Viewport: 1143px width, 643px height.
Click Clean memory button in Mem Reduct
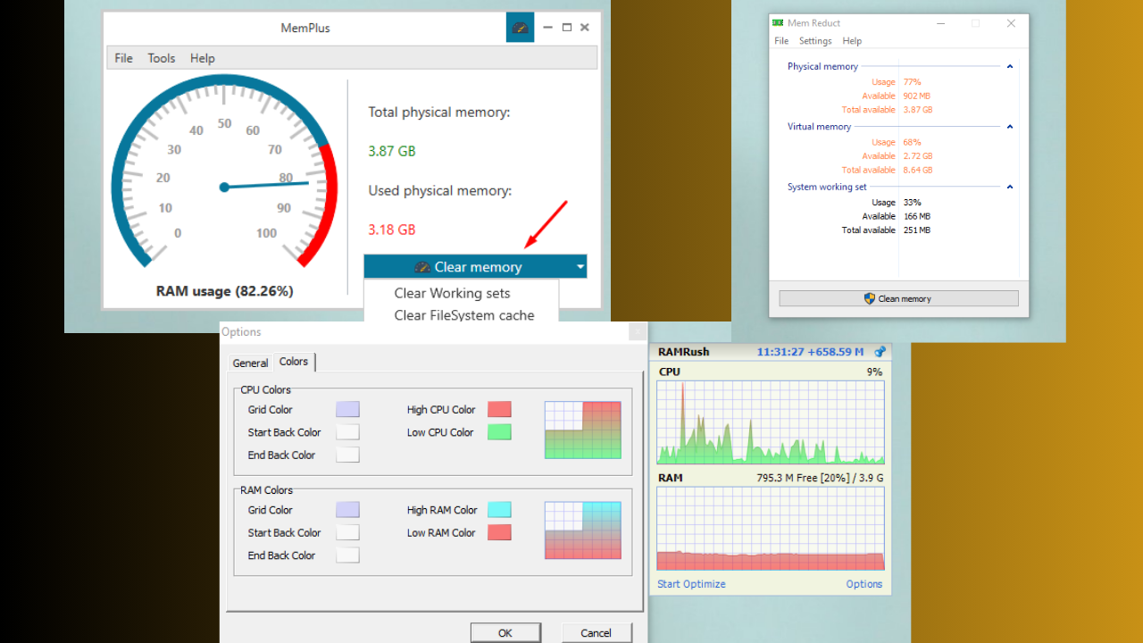[x=898, y=299]
